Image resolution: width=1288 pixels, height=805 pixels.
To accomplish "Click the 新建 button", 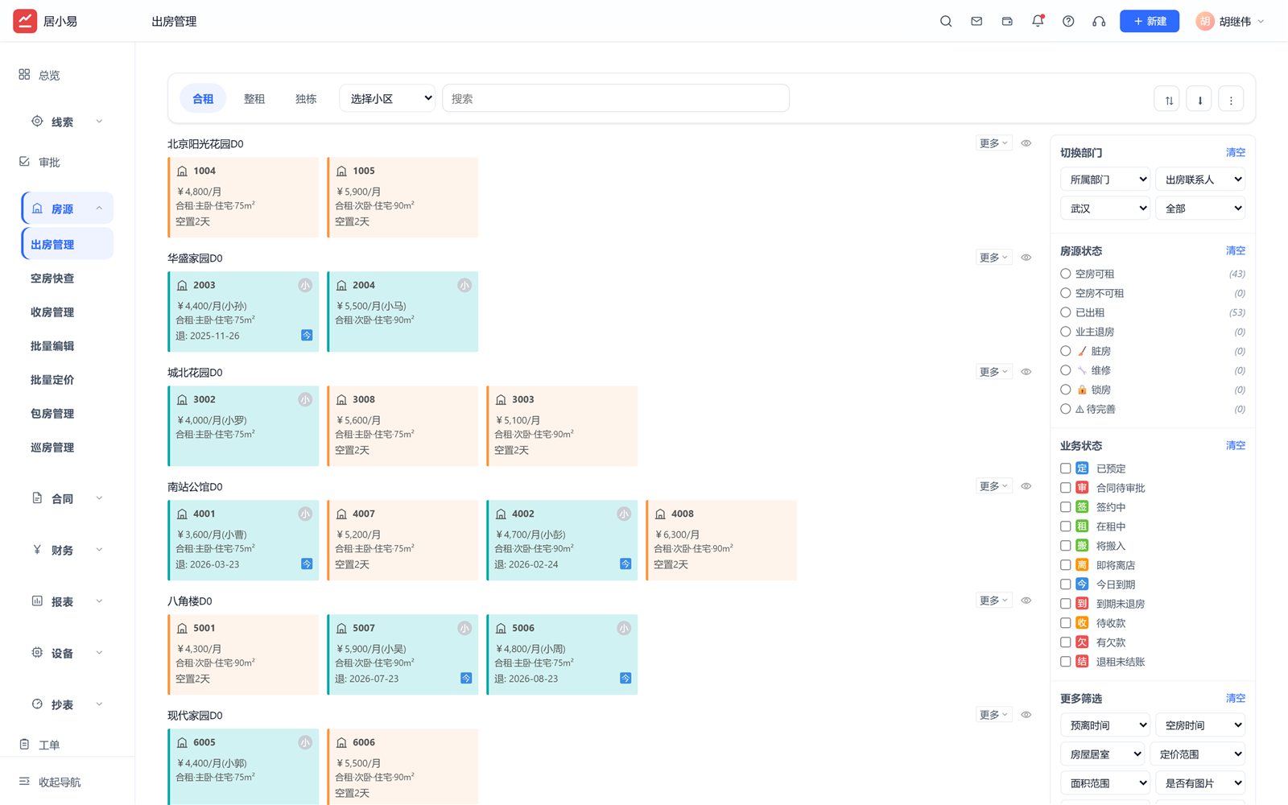I will 1150,21.
